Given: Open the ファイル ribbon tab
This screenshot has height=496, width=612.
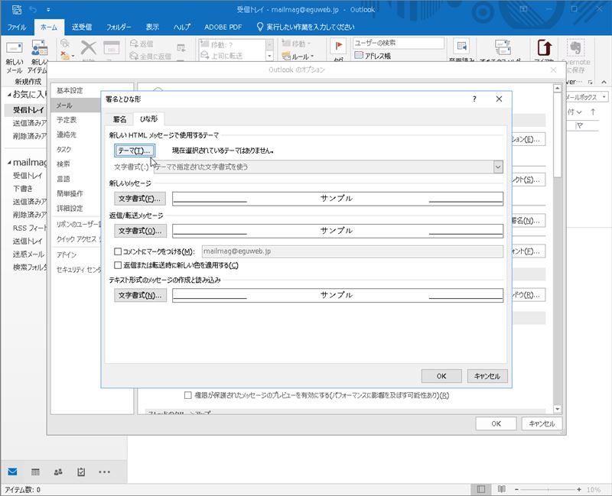Looking at the screenshot, I should click(x=17, y=27).
